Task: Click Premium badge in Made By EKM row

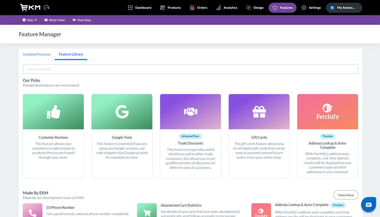Action: [x=338, y=205]
